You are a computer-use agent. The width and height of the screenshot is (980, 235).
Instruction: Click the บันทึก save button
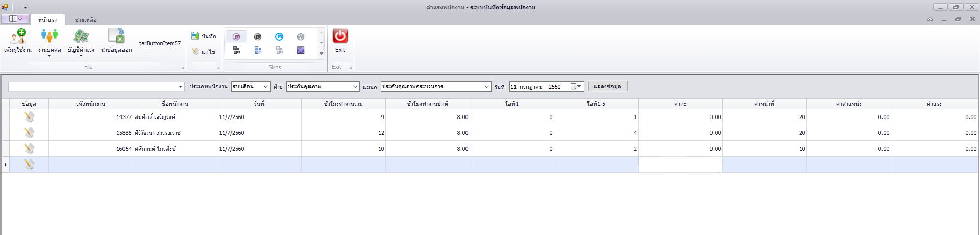point(204,36)
